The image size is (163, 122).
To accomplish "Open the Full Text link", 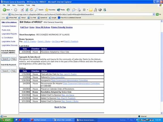I will (24, 27).
